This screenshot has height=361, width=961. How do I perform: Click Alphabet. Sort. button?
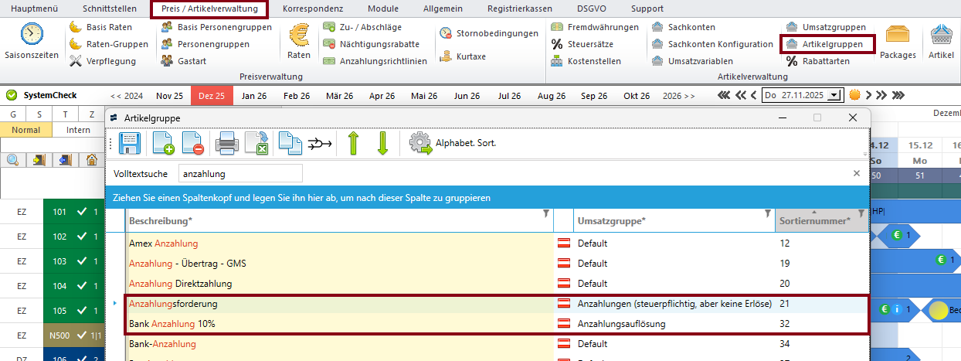453,143
